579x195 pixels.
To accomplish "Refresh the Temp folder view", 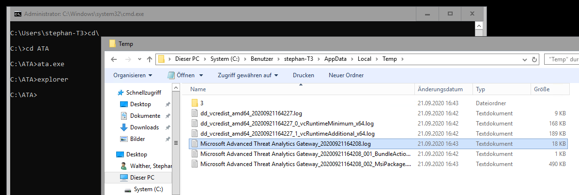I will tap(534, 59).
